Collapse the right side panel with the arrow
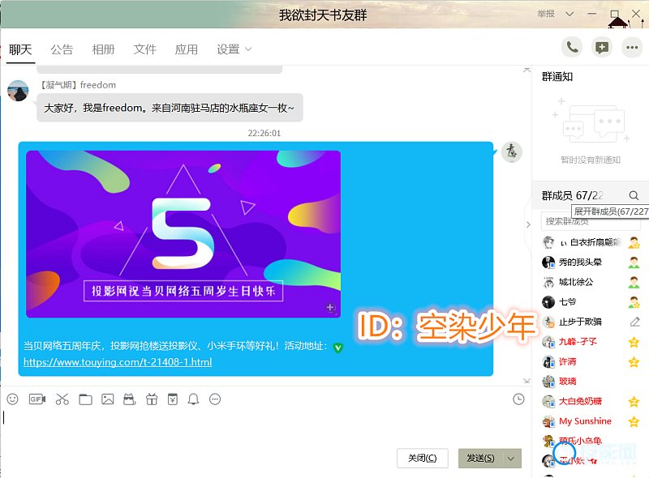Image resolution: width=649 pixels, height=478 pixels. pyautogui.click(x=528, y=224)
